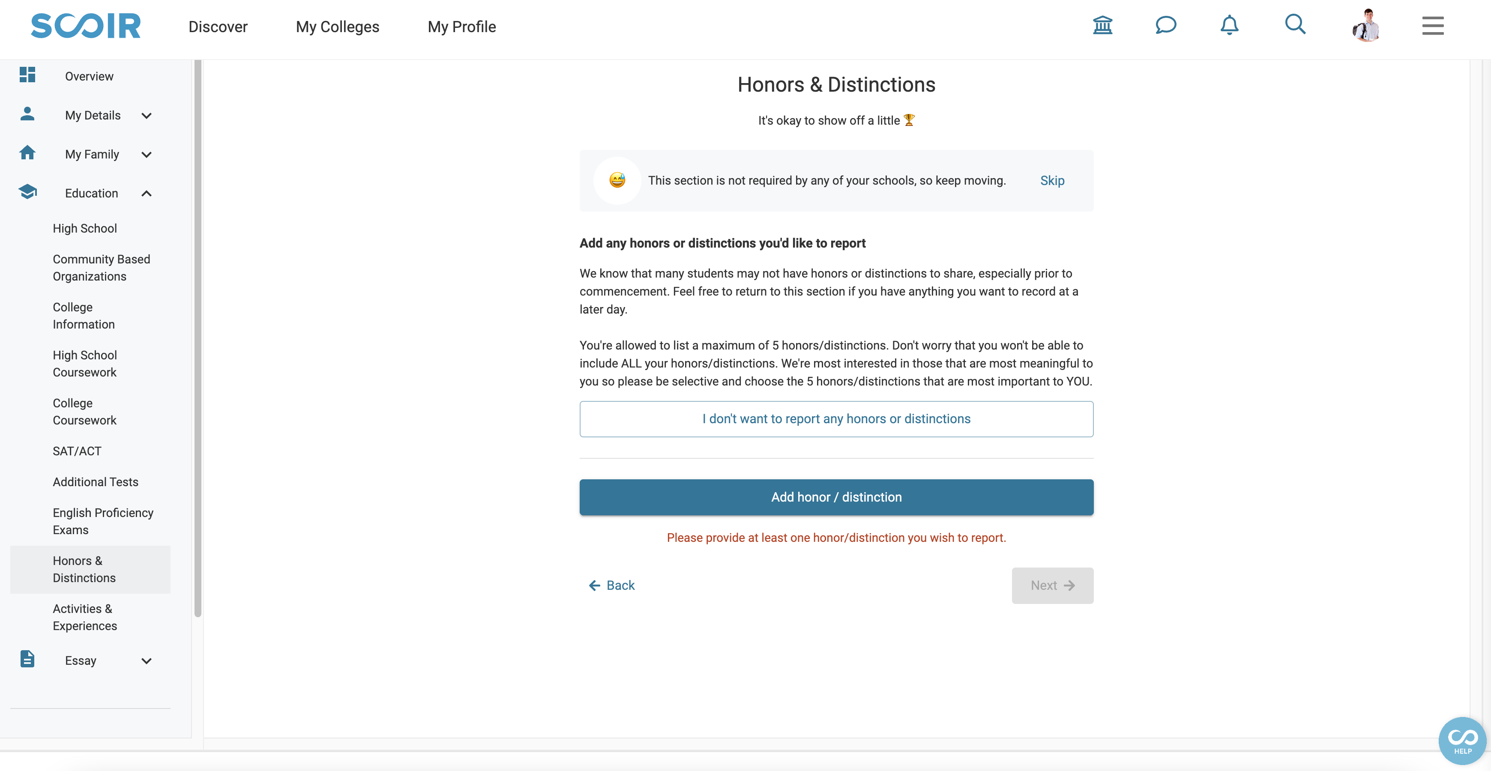The image size is (1491, 771).
Task: Open the hamburger menu
Action: (x=1433, y=26)
